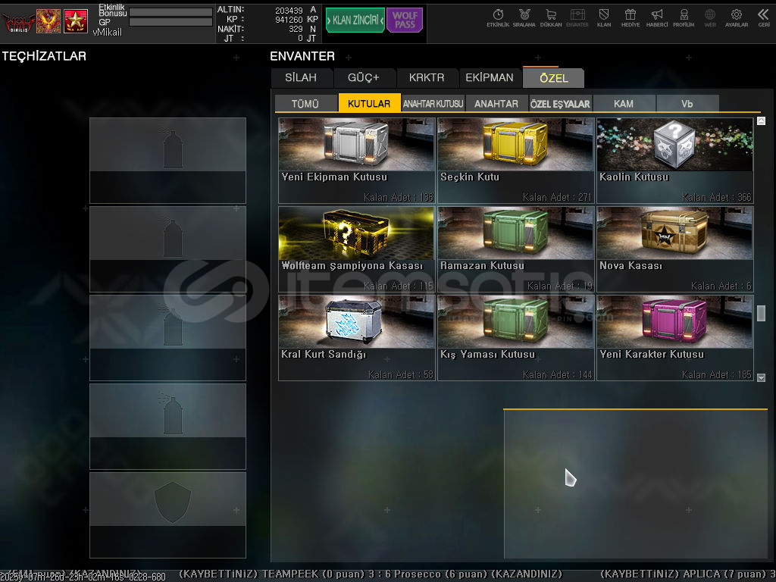Click the inventory scroll down arrow
Viewport: 776px width, 582px height.
(761, 377)
